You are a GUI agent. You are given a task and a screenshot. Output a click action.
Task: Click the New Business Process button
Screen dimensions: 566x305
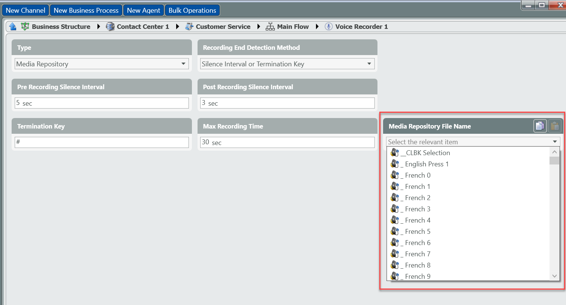[x=86, y=10]
